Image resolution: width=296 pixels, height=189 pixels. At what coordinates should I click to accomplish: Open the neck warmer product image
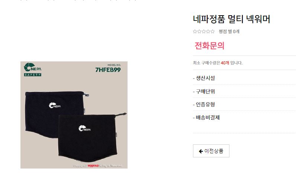pos(74,115)
